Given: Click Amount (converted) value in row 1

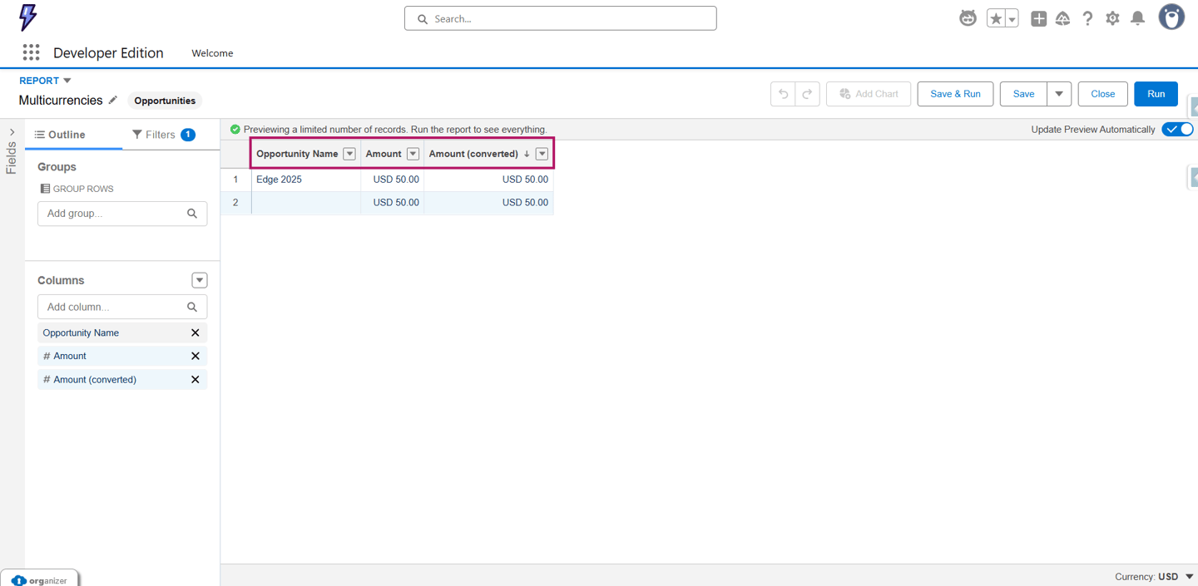Looking at the screenshot, I should coord(525,180).
